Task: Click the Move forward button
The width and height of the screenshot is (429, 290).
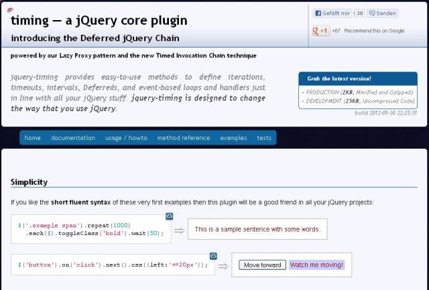Action: (x=262, y=265)
